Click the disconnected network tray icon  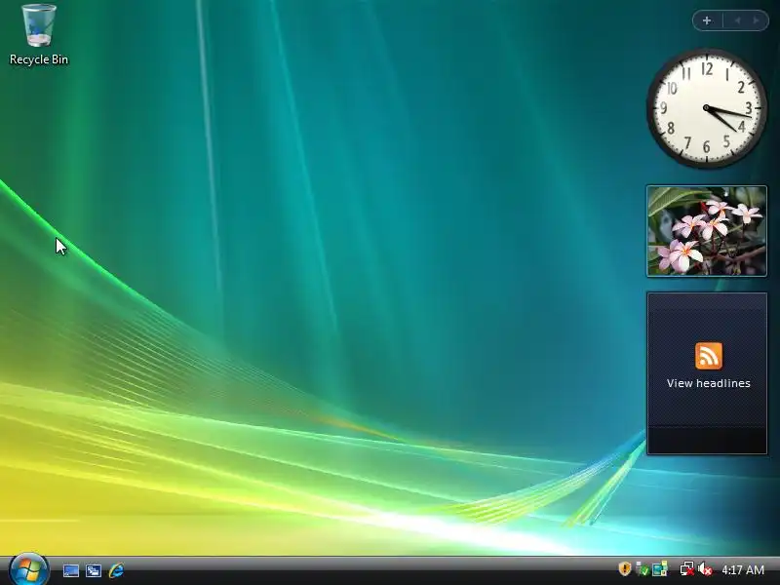pos(687,568)
